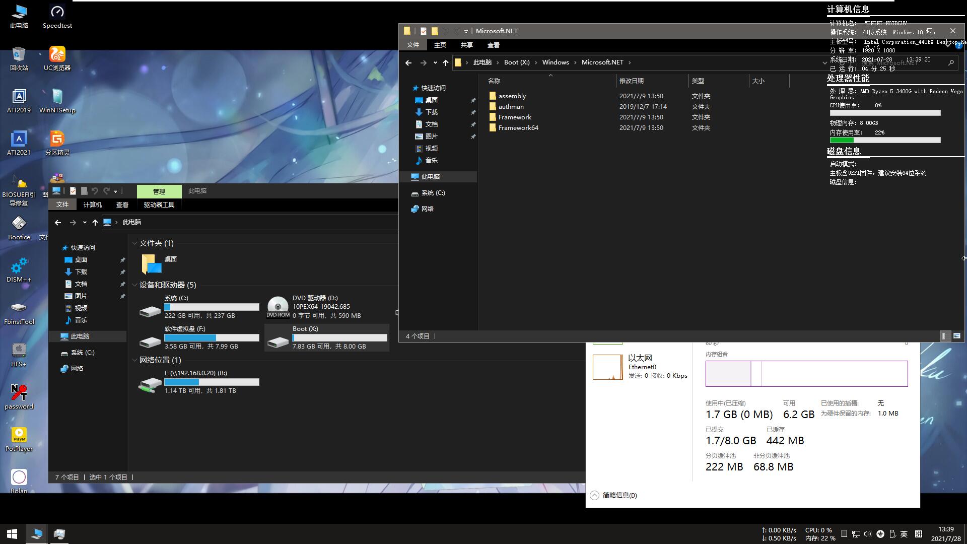Open the 文件 menu in Microsoft.NET window
This screenshot has height=544, width=967.
click(413, 45)
